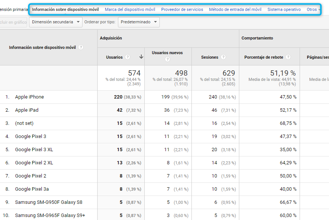The width and height of the screenshot is (329, 220).
Task: Show help tooltip for Usuarios nuevos column
Action: tap(167, 59)
